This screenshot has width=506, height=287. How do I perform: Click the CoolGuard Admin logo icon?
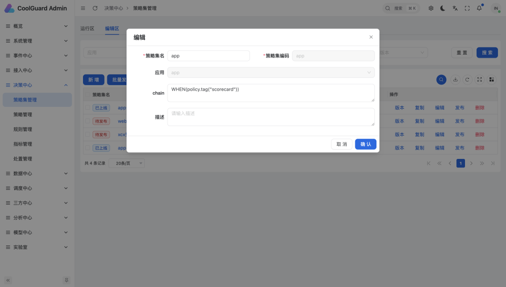coord(9,8)
